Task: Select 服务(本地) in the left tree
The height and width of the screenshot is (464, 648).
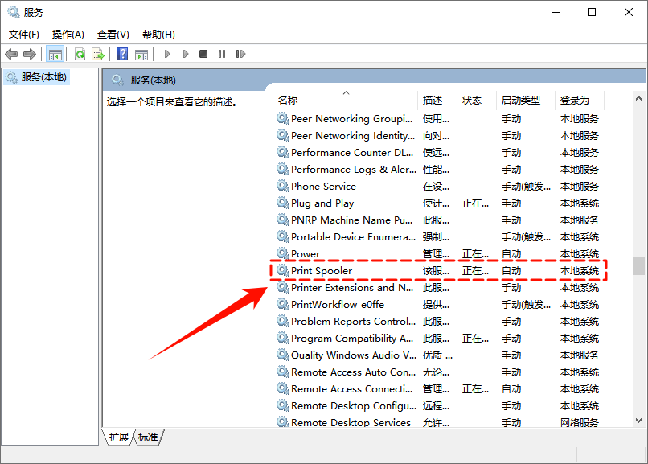Action: [x=44, y=77]
